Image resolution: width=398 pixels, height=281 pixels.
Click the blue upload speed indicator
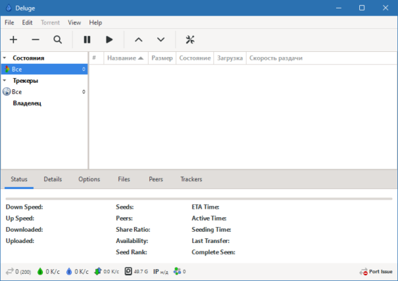(x=77, y=272)
